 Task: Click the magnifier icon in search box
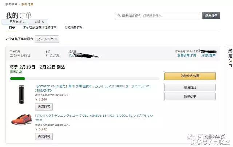119,16
